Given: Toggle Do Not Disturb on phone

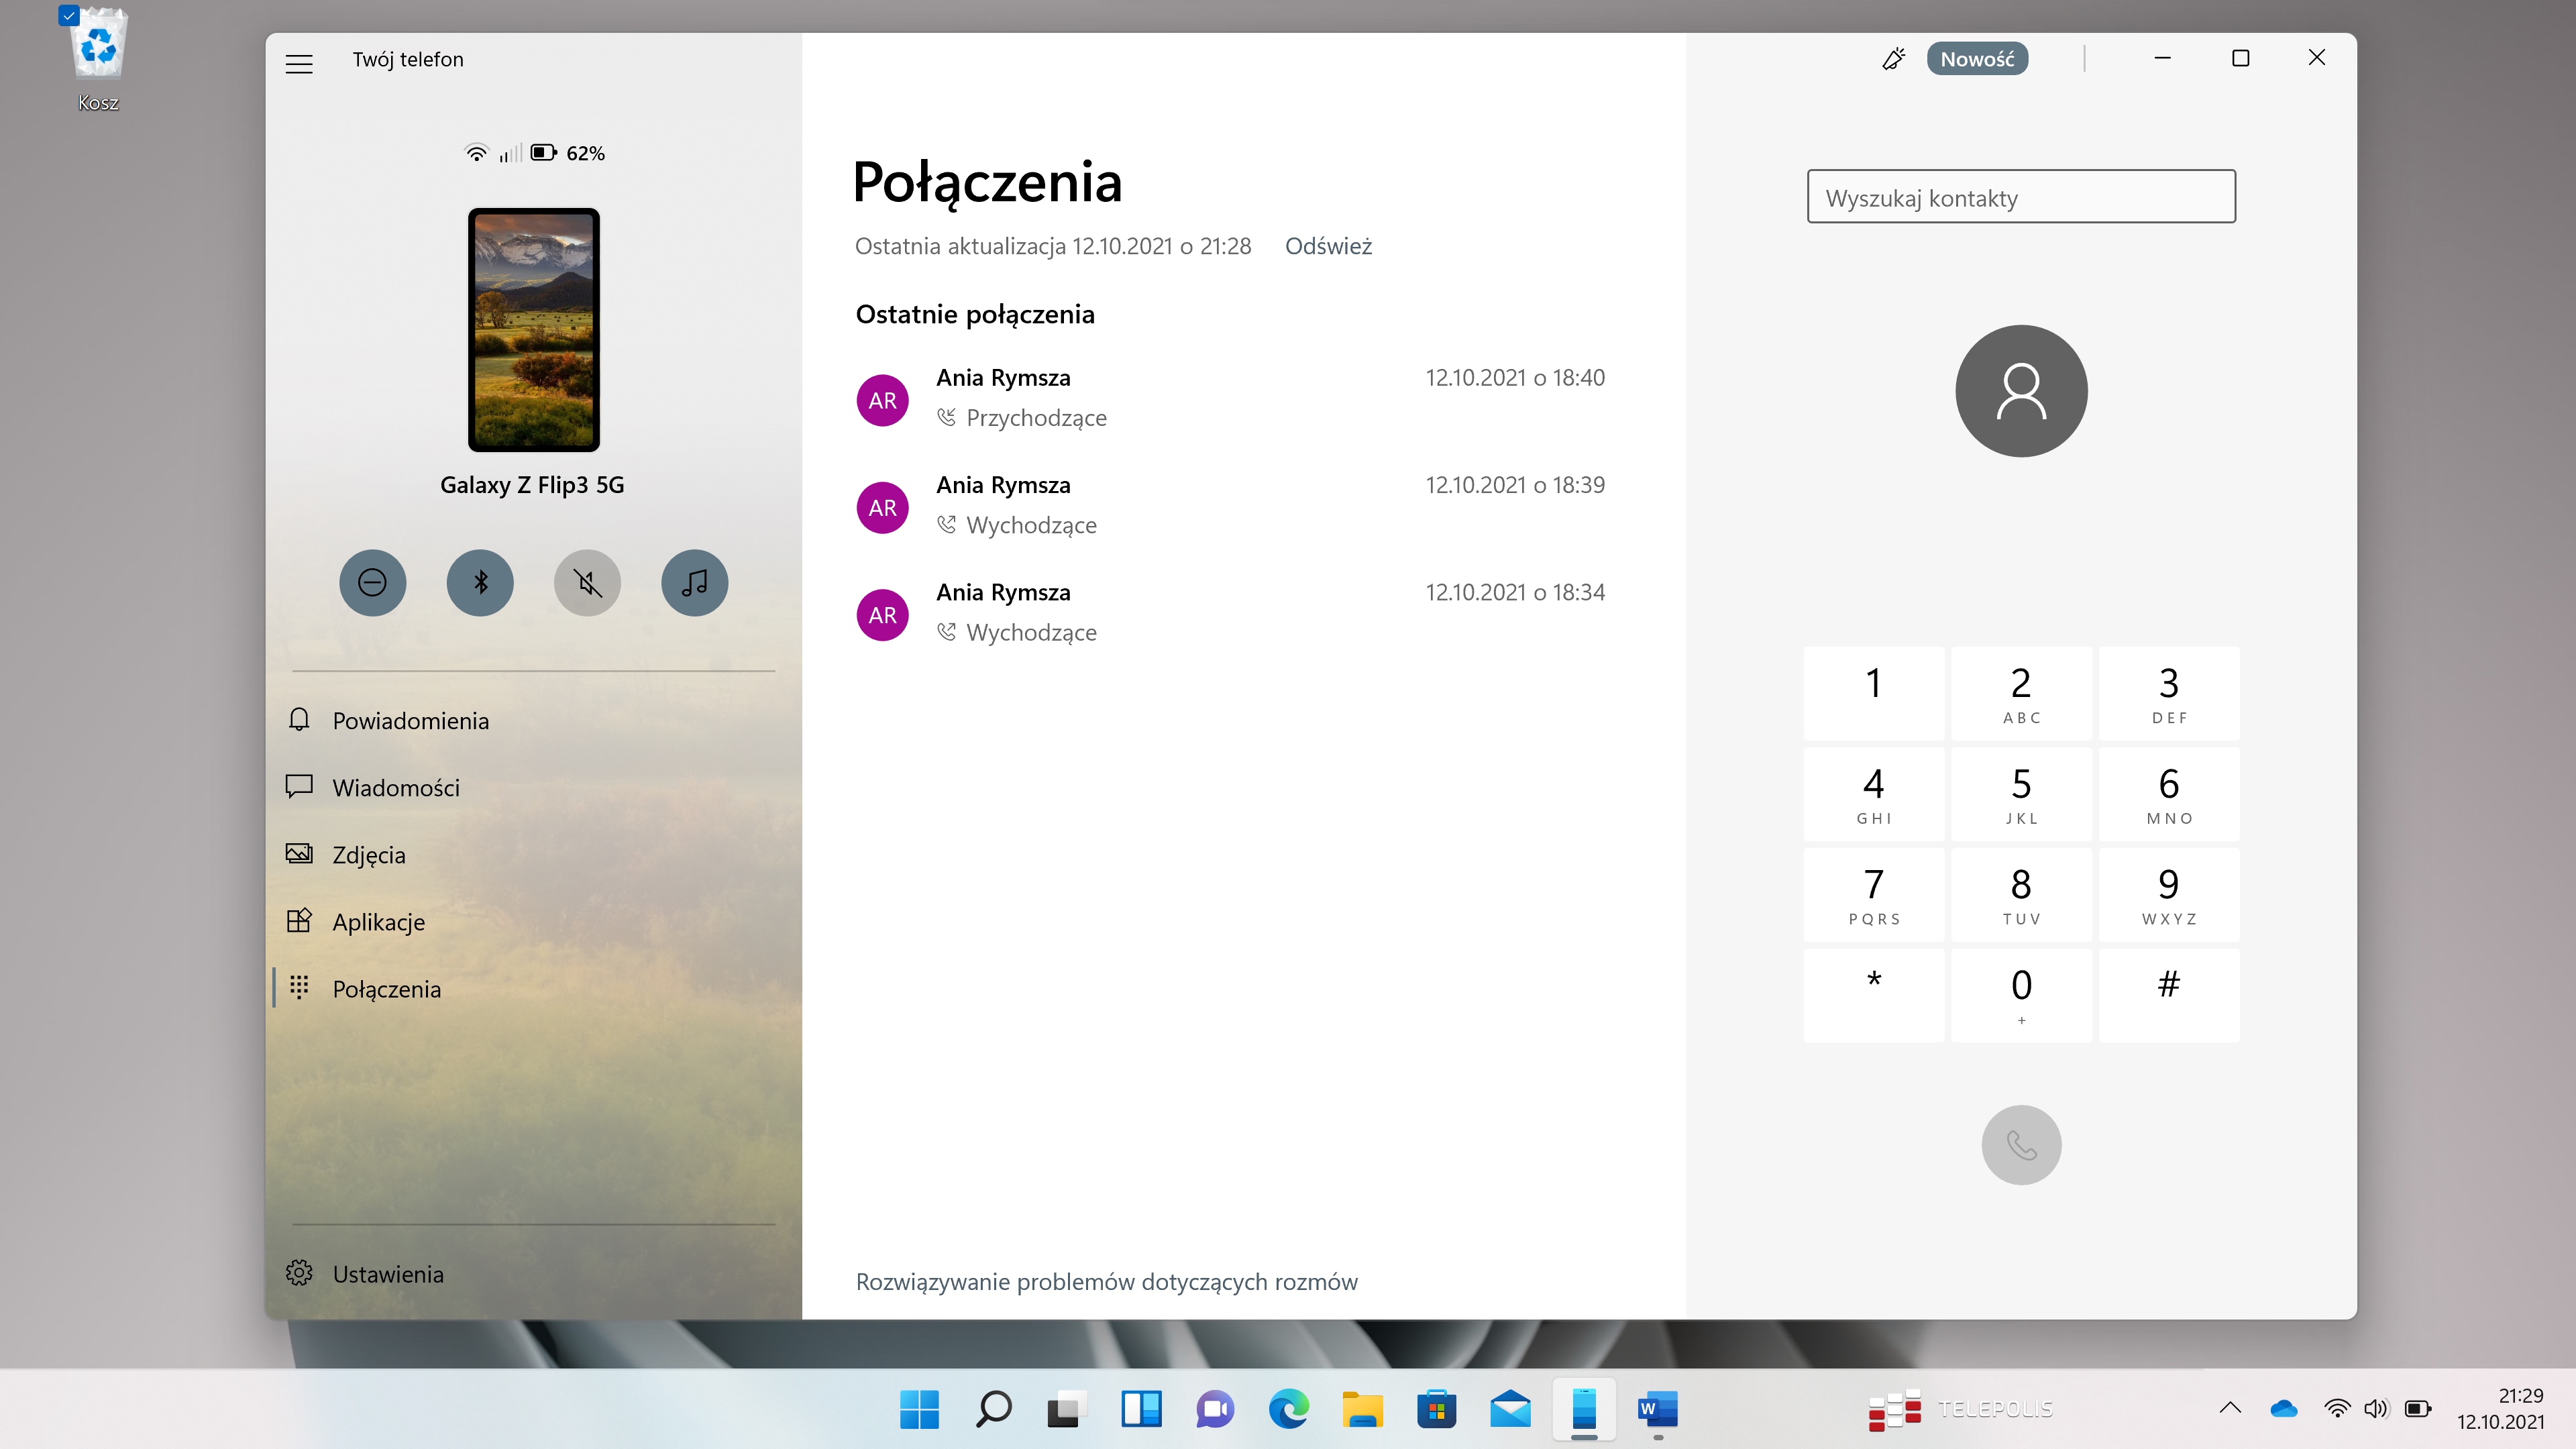Looking at the screenshot, I should point(372,582).
